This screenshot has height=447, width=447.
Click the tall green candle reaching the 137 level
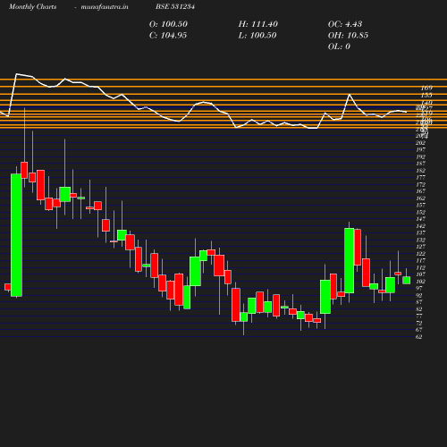click(x=350, y=261)
